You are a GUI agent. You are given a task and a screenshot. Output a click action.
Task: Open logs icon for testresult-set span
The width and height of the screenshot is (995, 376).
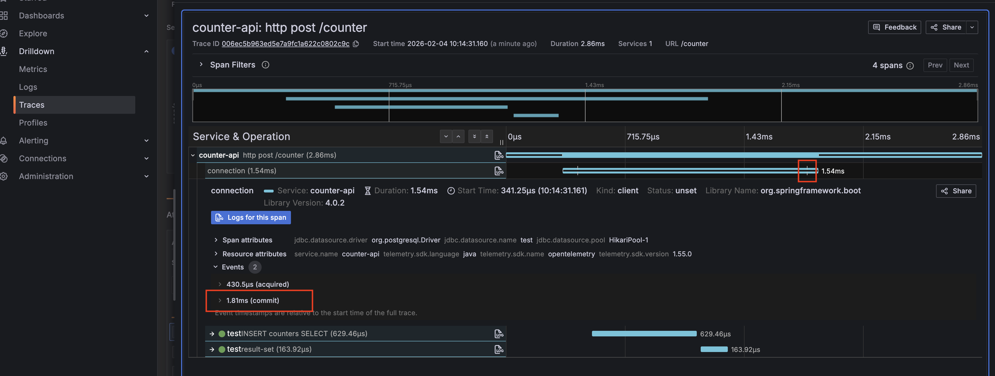[499, 350]
